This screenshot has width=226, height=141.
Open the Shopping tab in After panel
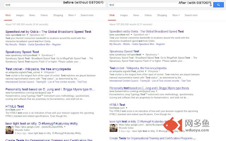tap(162, 15)
